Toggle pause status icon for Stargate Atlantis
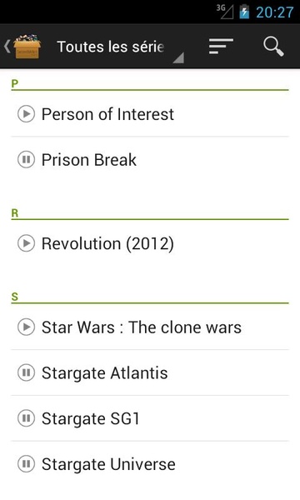This screenshot has width=300, height=500. (x=26, y=372)
